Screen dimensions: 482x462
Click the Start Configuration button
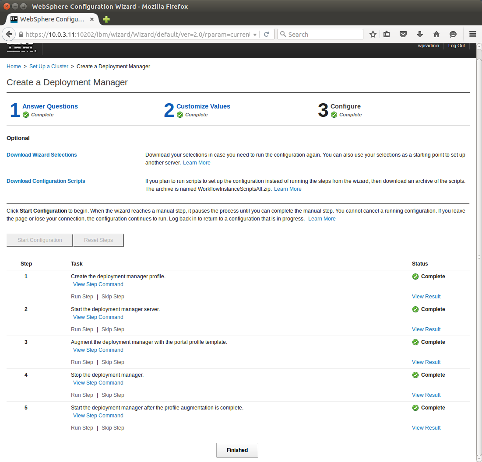tap(40, 240)
